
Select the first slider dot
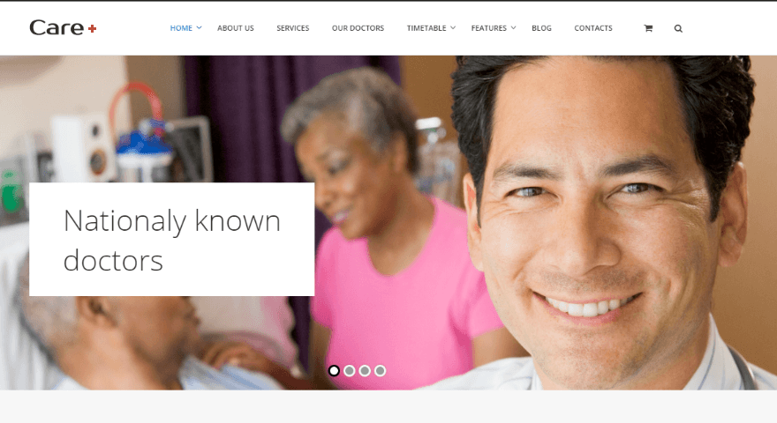[x=334, y=370]
